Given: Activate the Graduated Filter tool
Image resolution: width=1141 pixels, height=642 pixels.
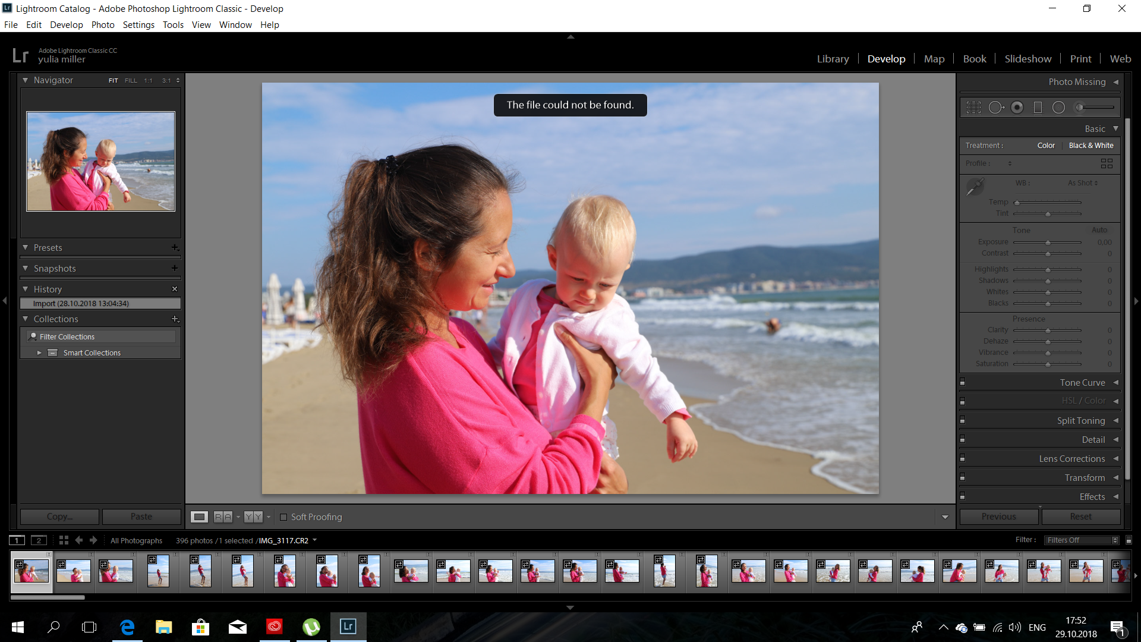Looking at the screenshot, I should [x=1038, y=107].
